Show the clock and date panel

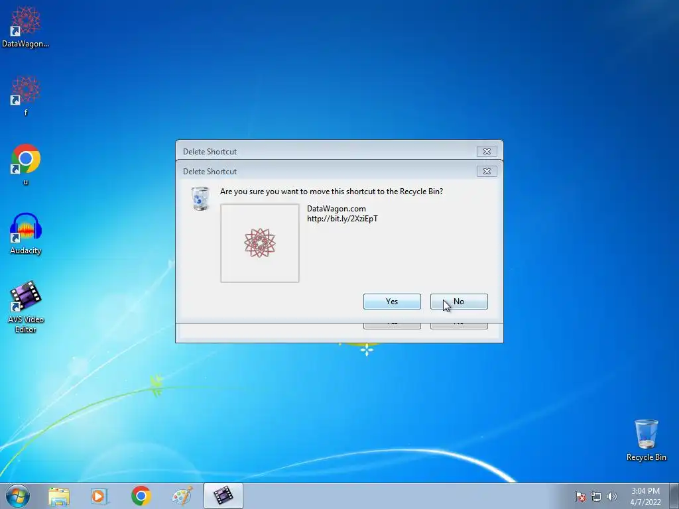click(645, 496)
